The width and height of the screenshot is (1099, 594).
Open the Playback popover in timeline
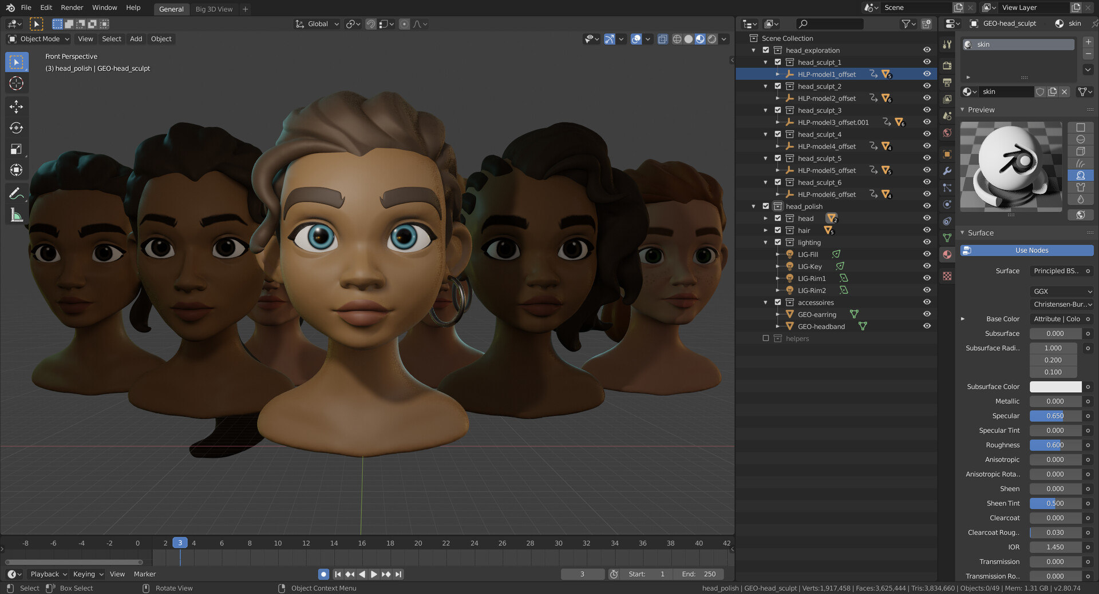(49, 574)
